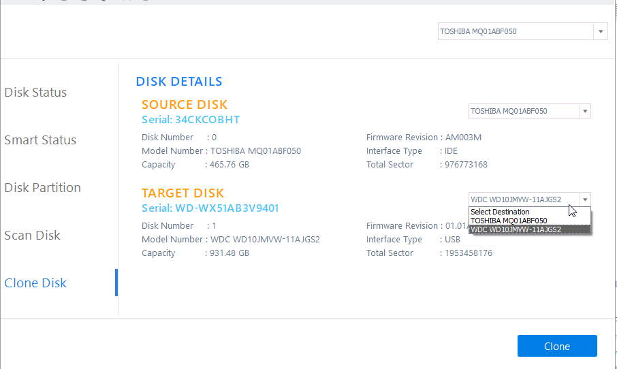Click the TARGET DISK heading

click(183, 193)
